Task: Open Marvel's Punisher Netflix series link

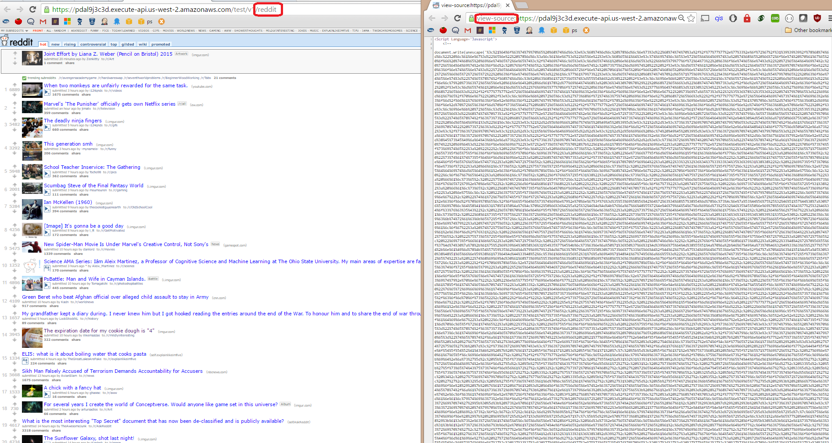Action: pyautogui.click(x=110, y=104)
